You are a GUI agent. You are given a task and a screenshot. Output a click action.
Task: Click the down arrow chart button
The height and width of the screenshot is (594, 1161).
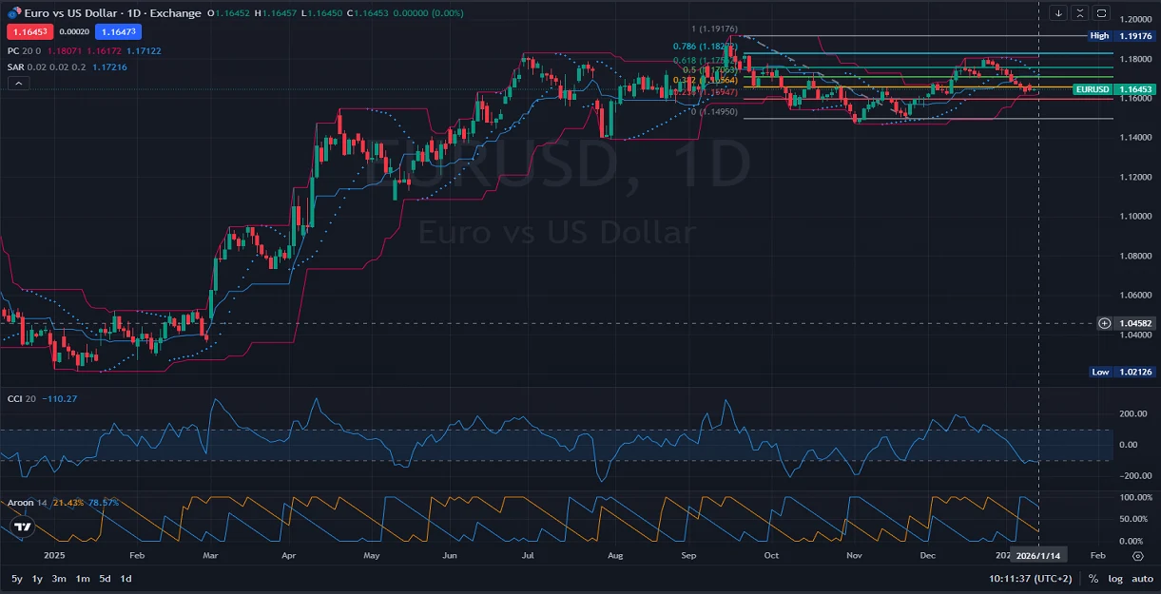(1058, 13)
